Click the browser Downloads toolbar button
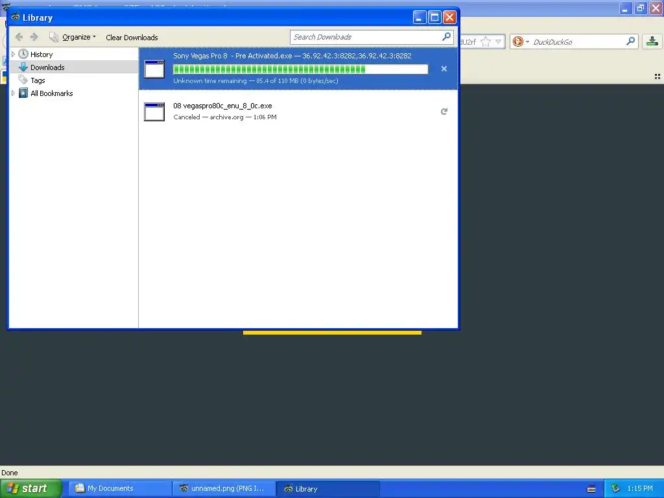 652,41
